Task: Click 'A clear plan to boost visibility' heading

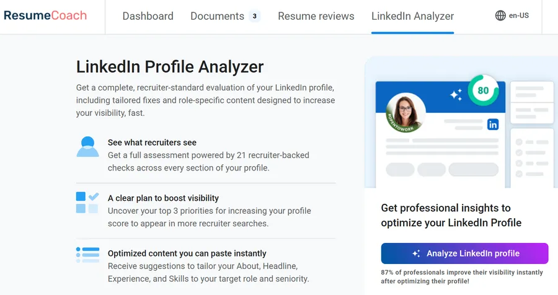Action: pyautogui.click(x=163, y=198)
